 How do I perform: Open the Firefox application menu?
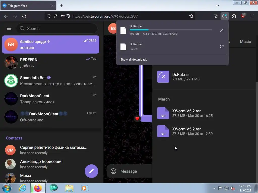click(252, 16)
